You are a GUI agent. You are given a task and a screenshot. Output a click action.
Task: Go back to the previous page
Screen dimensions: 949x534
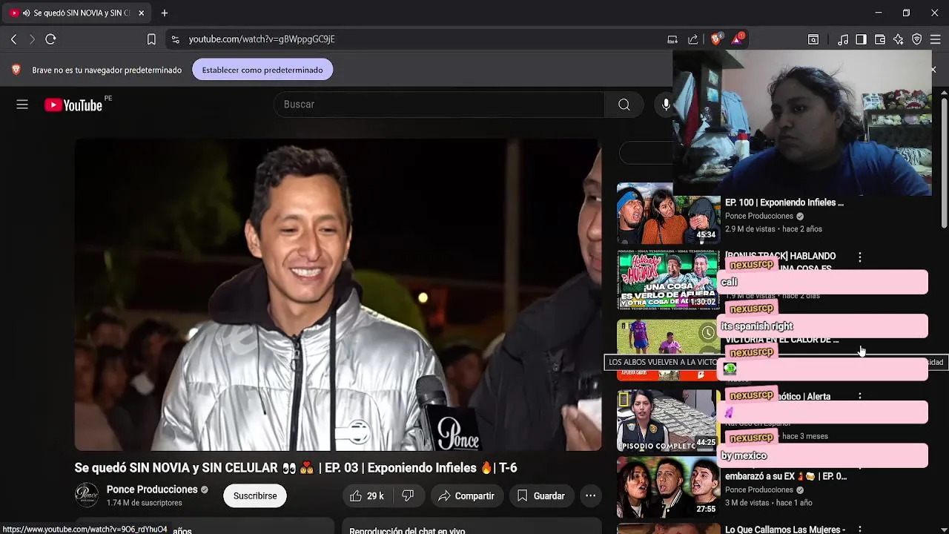point(13,39)
